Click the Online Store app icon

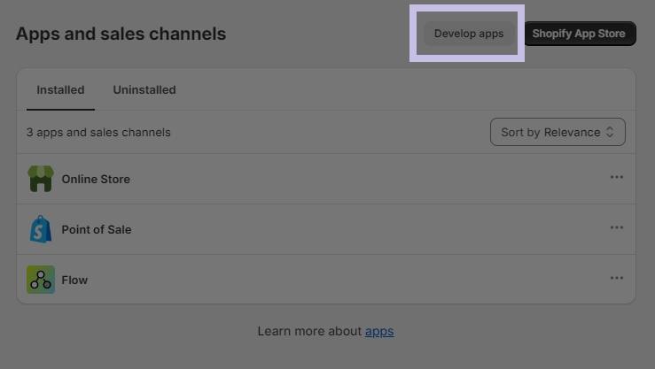pyautogui.click(x=40, y=179)
